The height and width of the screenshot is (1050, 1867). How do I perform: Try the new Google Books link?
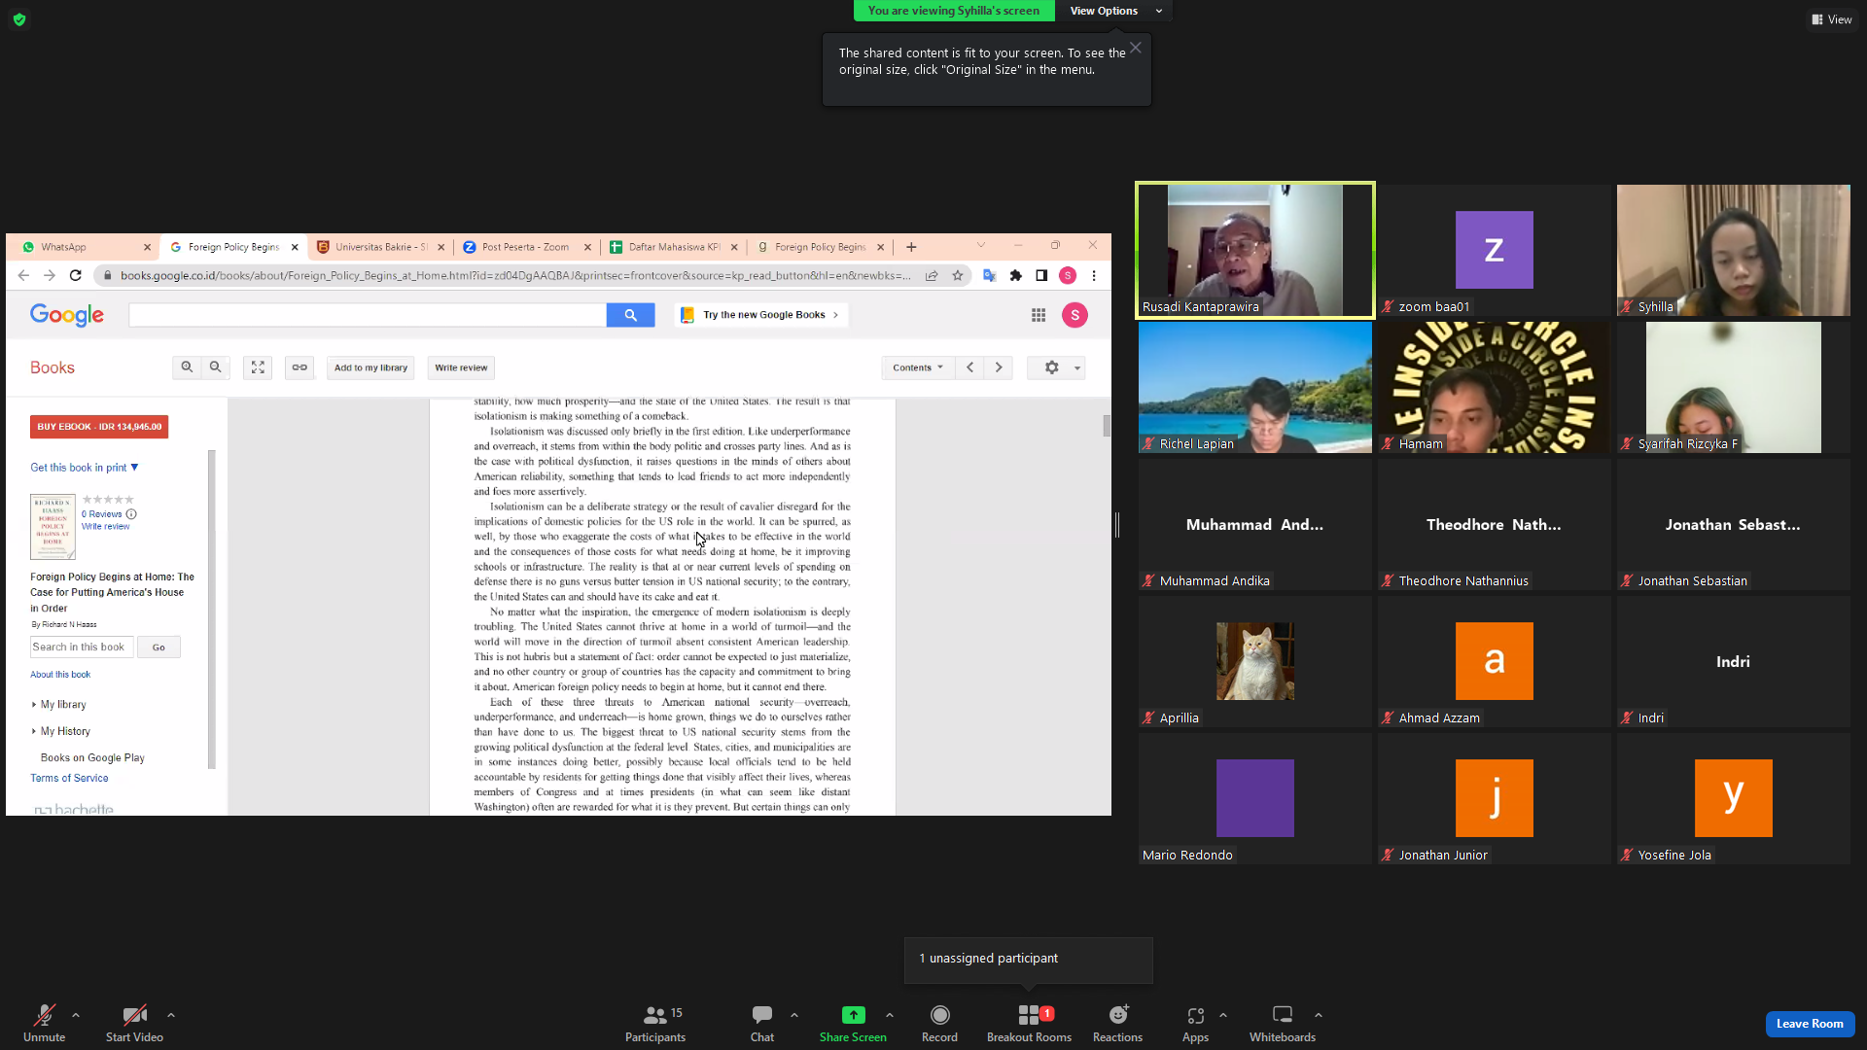click(x=762, y=315)
